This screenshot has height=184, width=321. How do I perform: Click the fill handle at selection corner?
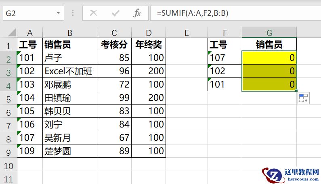[296, 91]
